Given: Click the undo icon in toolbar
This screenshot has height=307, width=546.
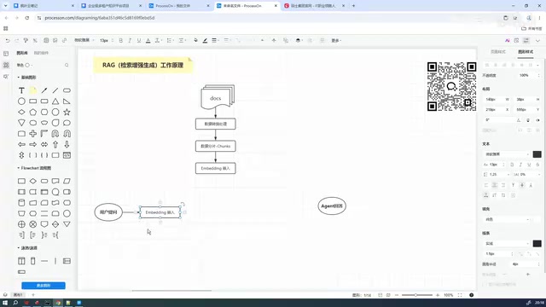Looking at the screenshot, I should tap(8, 40).
